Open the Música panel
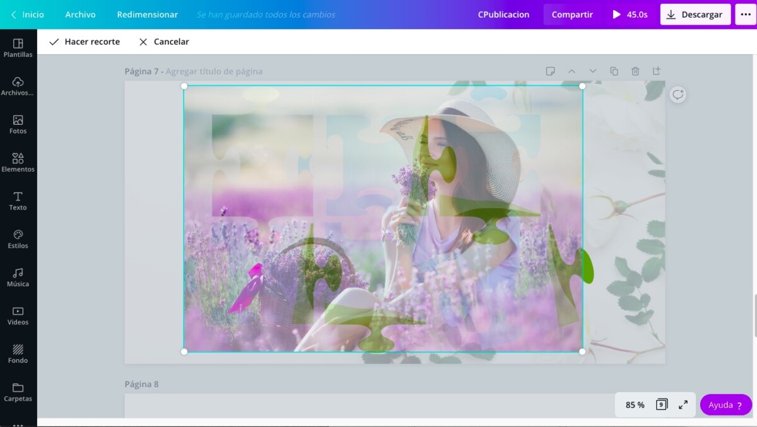 point(18,278)
